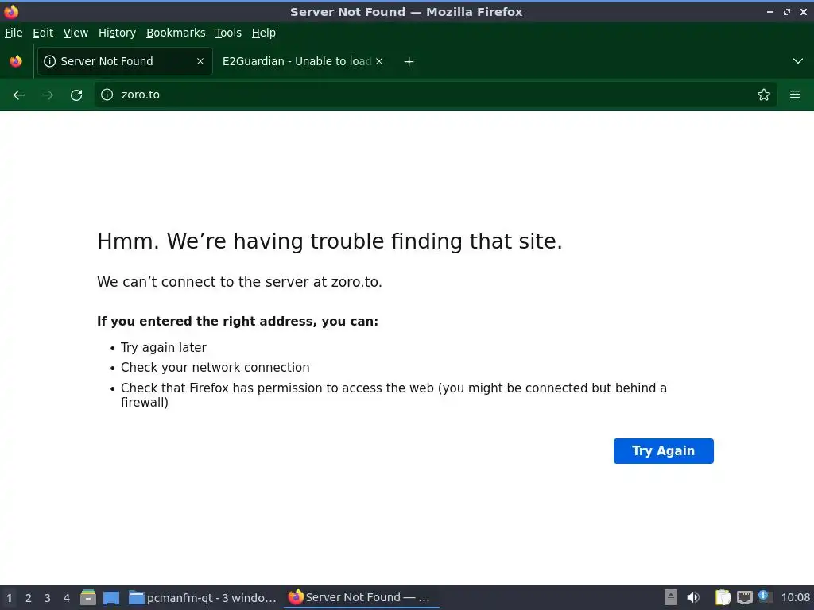Close the E2Guardian tab
Screen dimensions: 814x610
point(379,61)
